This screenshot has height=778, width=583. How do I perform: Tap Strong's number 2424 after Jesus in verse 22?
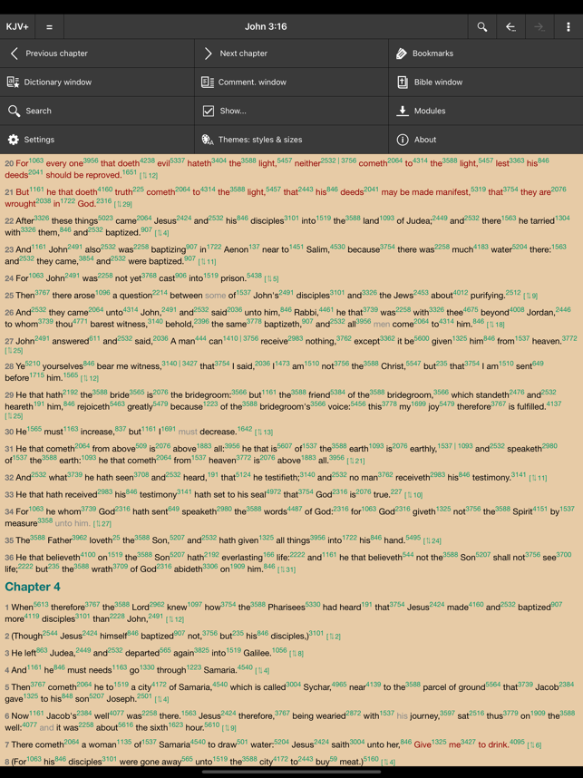184,218
